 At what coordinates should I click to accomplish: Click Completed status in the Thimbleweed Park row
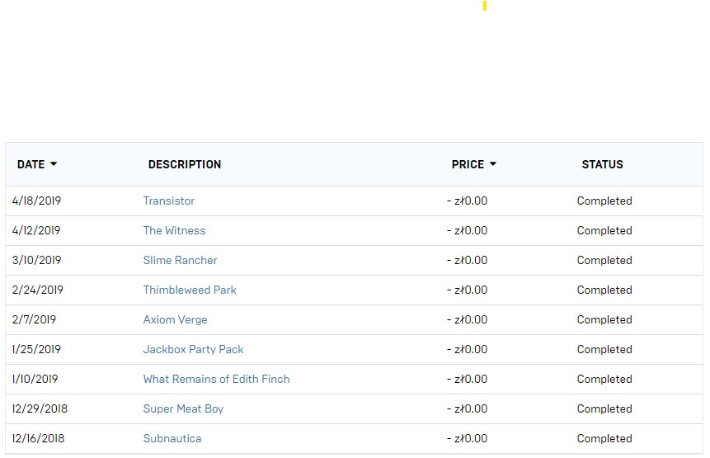tap(604, 290)
